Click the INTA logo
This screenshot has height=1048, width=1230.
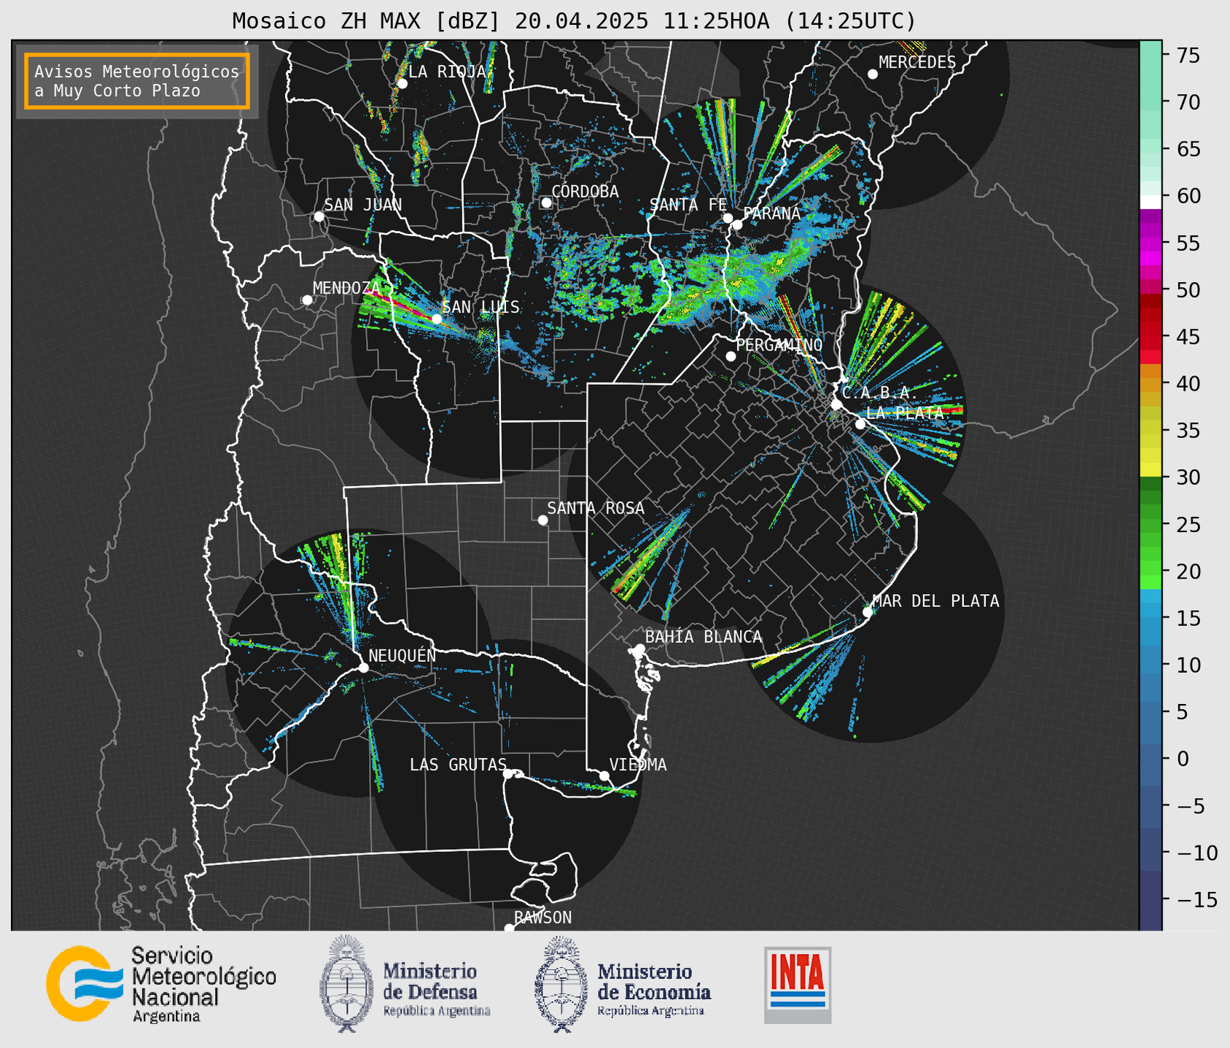pyautogui.click(x=798, y=985)
